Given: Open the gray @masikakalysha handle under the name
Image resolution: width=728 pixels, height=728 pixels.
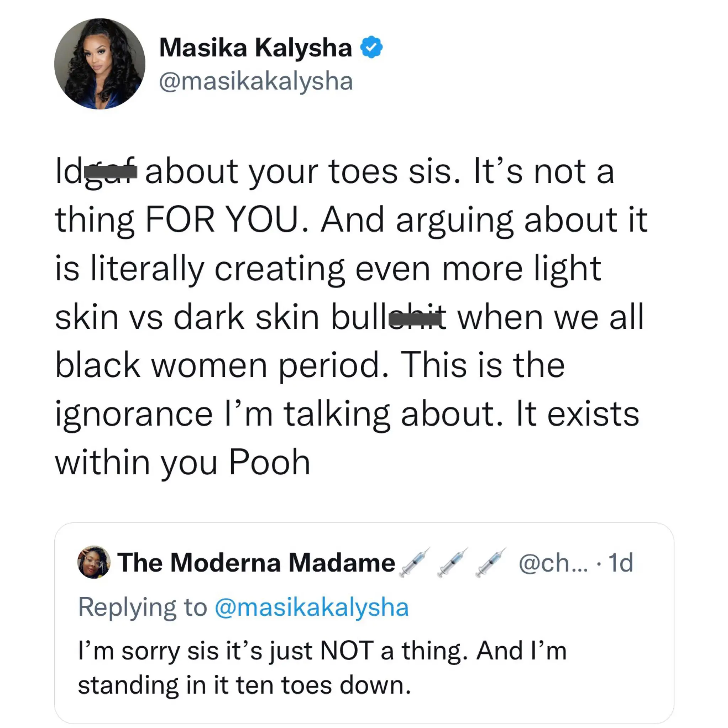Looking at the screenshot, I should point(256,81).
